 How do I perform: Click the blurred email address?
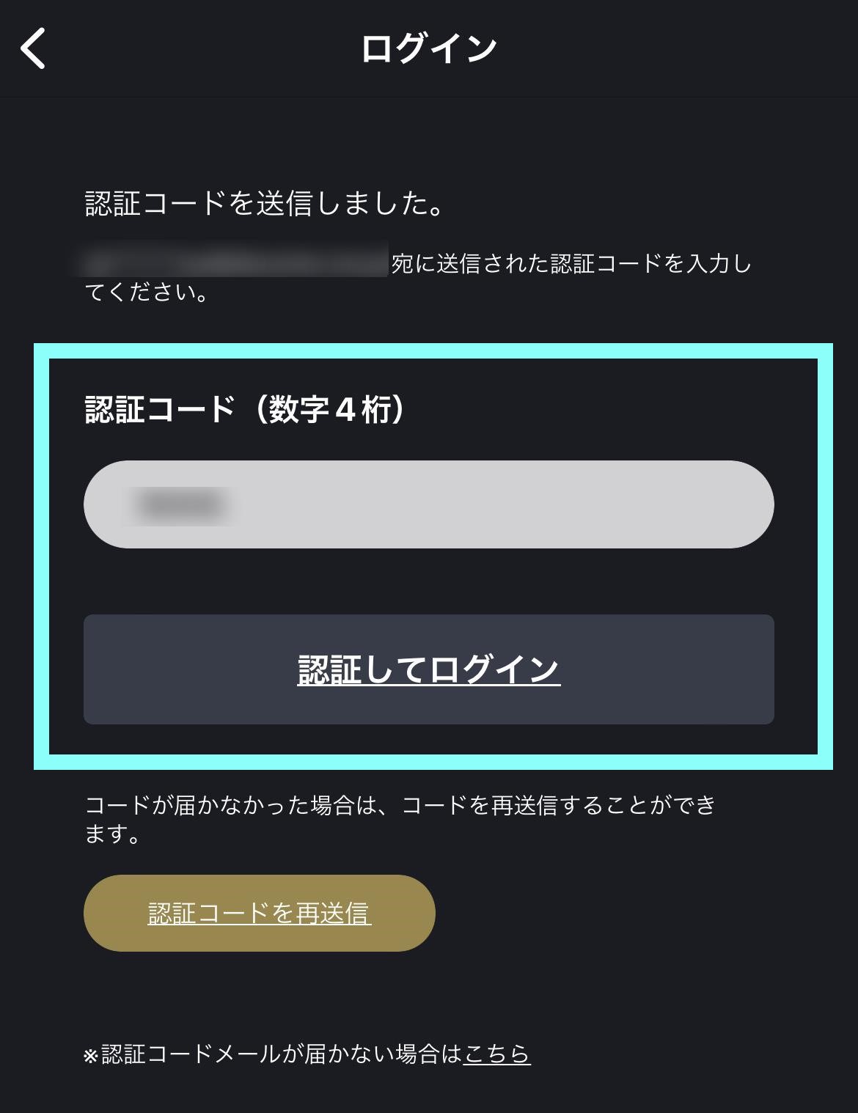[x=235, y=261]
